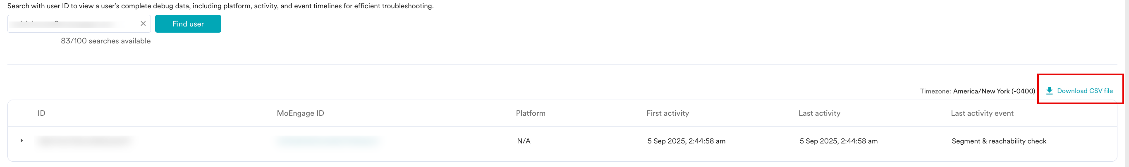The image size is (1129, 167).
Task: Focus the user ID search input
Action: tap(72, 24)
